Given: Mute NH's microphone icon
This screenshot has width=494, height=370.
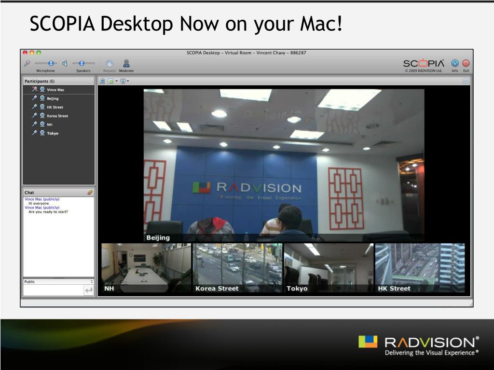Looking at the screenshot, I should 35,124.
